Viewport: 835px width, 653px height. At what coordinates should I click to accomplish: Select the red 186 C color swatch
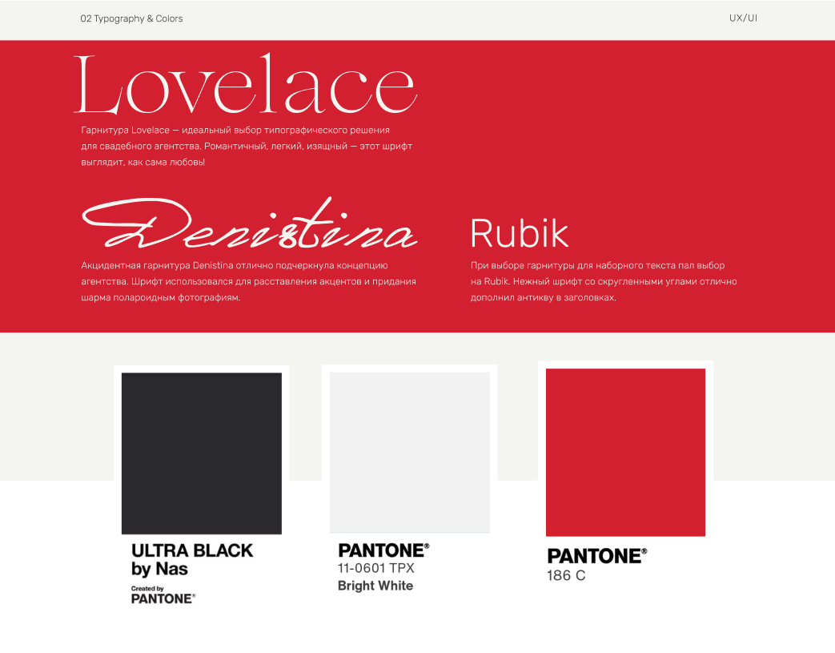click(625, 451)
